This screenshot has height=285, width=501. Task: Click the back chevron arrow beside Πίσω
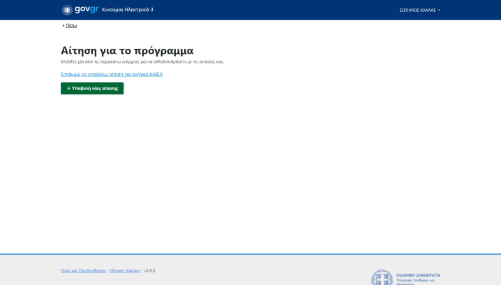pos(63,26)
